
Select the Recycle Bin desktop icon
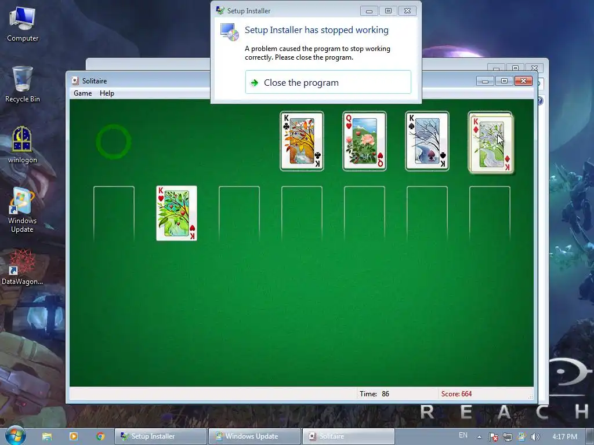pyautogui.click(x=23, y=85)
